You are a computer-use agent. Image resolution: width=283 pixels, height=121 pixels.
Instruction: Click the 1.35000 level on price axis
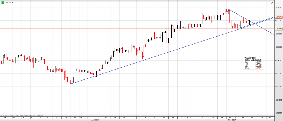pos(279,47)
